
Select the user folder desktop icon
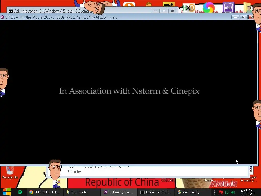[x=247, y=7]
